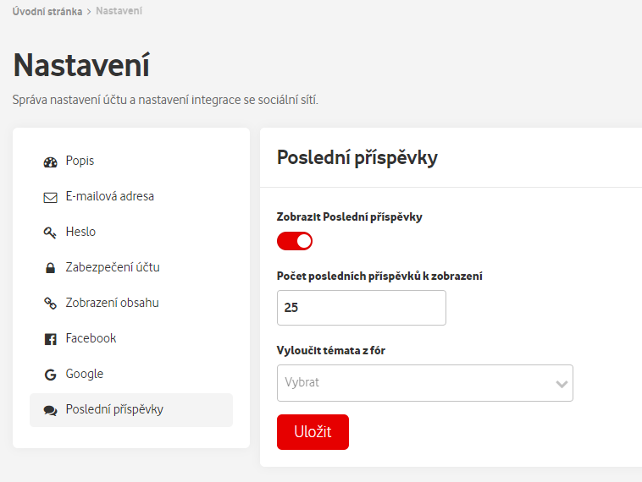Click the key icon beside Heslo

coord(50,233)
